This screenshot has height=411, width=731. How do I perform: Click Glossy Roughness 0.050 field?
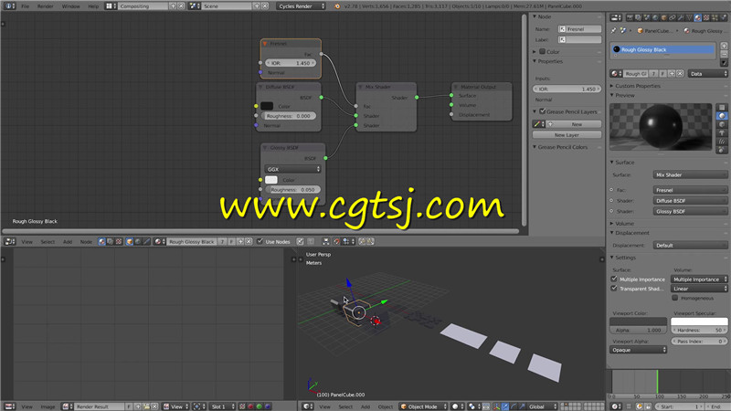pyautogui.click(x=292, y=190)
